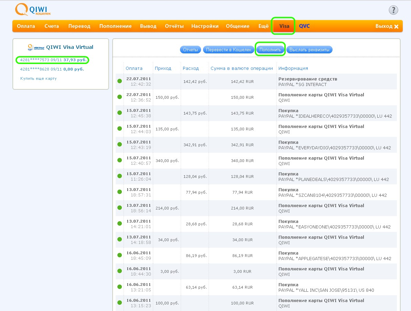The height and width of the screenshot is (311, 411).
Task: Click the Выход close X icon
Action: tap(396, 26)
